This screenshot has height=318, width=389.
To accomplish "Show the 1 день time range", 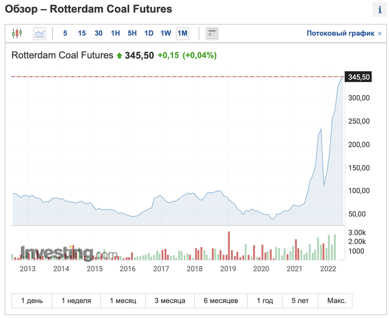I will tap(32, 300).
